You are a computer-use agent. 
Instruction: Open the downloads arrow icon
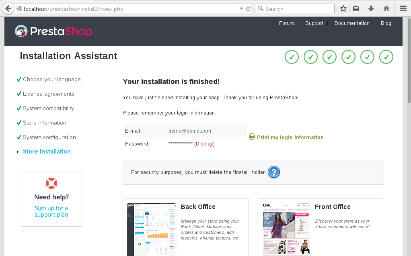tap(371, 9)
